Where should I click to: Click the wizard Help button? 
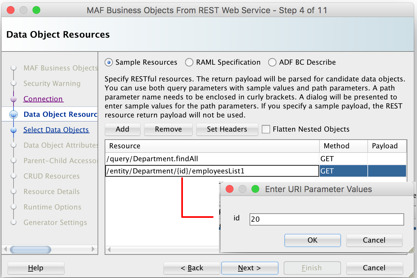coord(36,268)
